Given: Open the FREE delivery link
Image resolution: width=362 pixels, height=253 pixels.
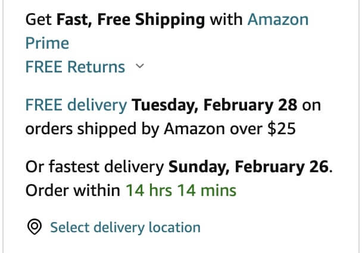Looking at the screenshot, I should coord(76,105).
